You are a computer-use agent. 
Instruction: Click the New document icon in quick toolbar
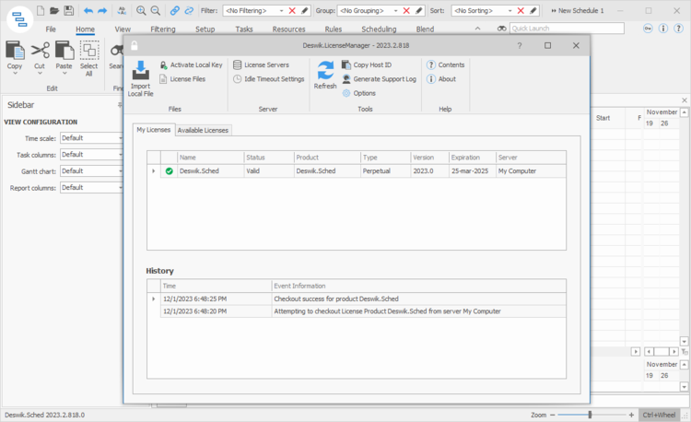click(41, 10)
